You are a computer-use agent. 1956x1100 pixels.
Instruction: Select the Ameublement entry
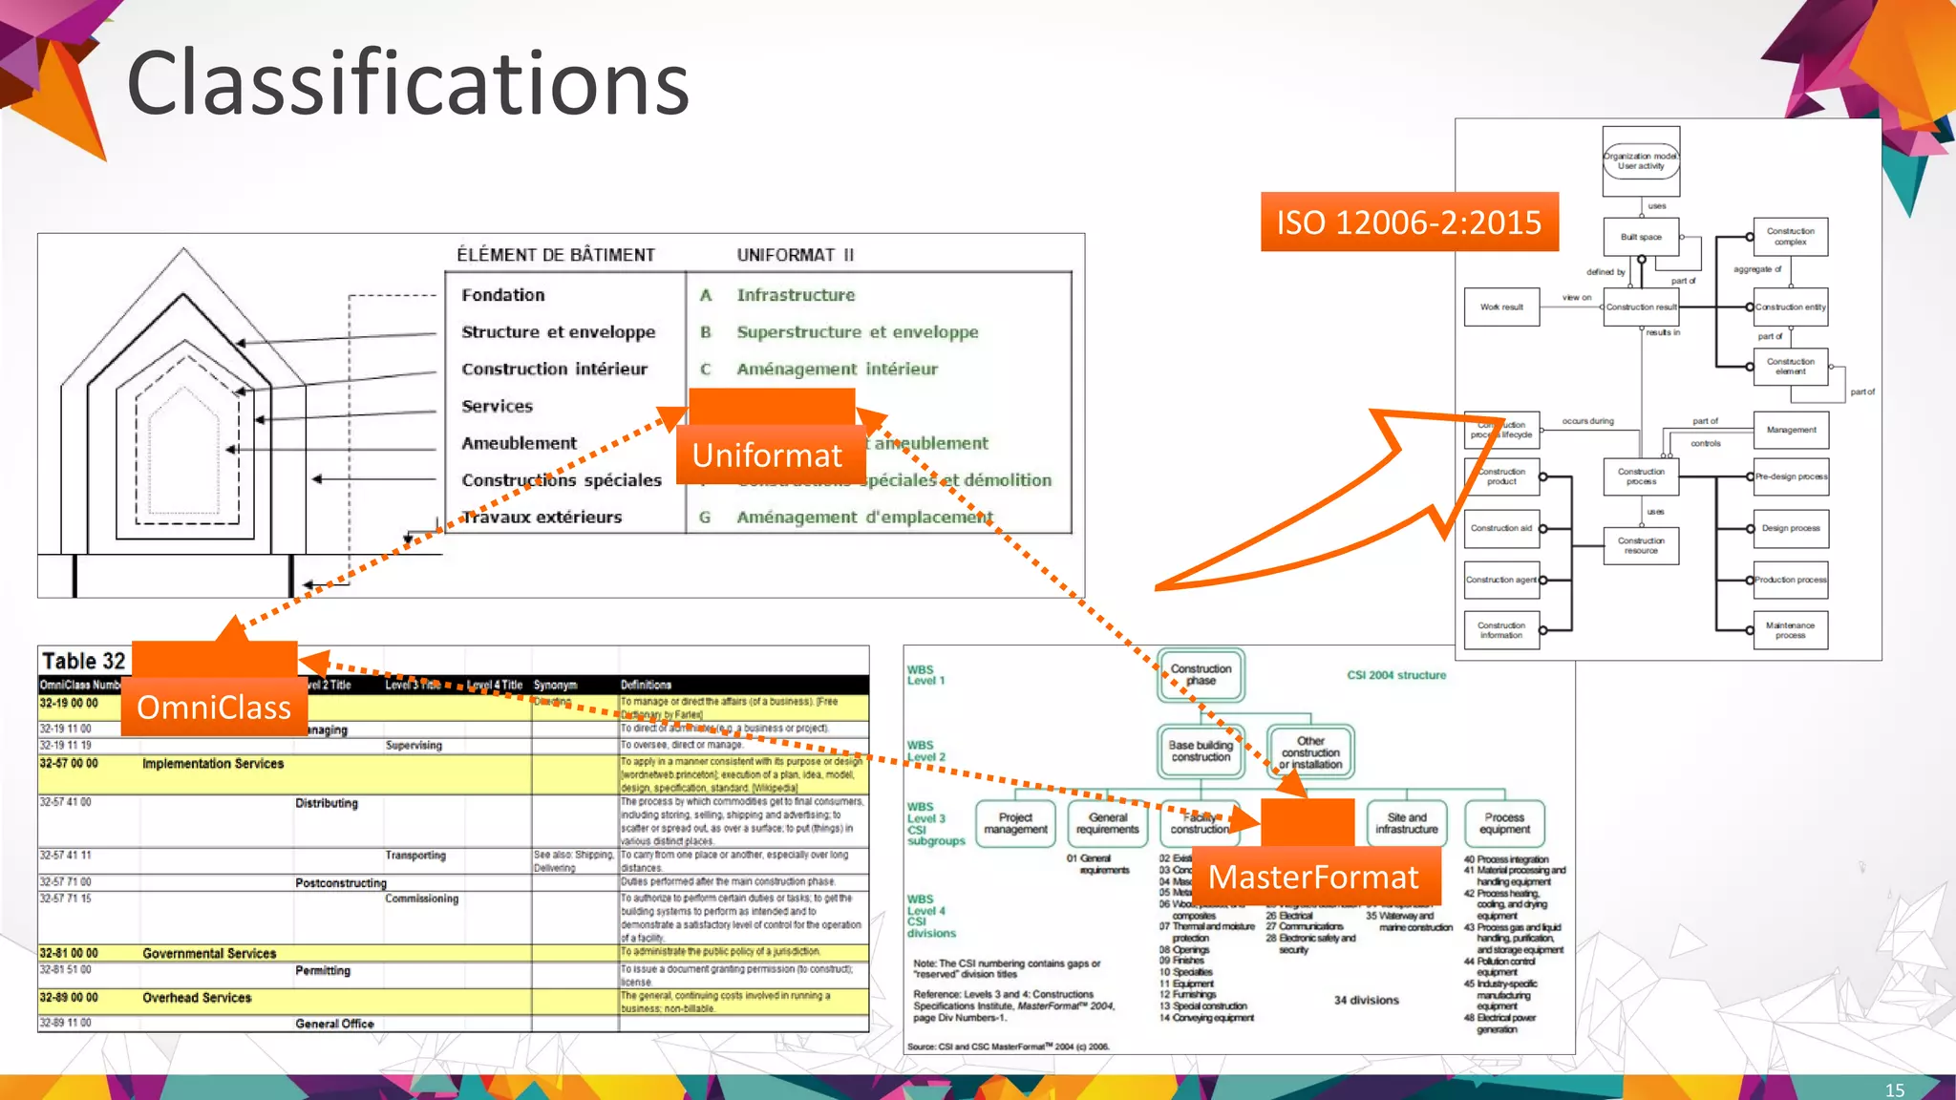520,443
